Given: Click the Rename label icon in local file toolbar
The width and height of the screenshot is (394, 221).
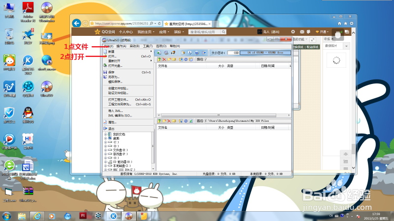Looking at the screenshot, I should pyautogui.click(x=174, y=121).
